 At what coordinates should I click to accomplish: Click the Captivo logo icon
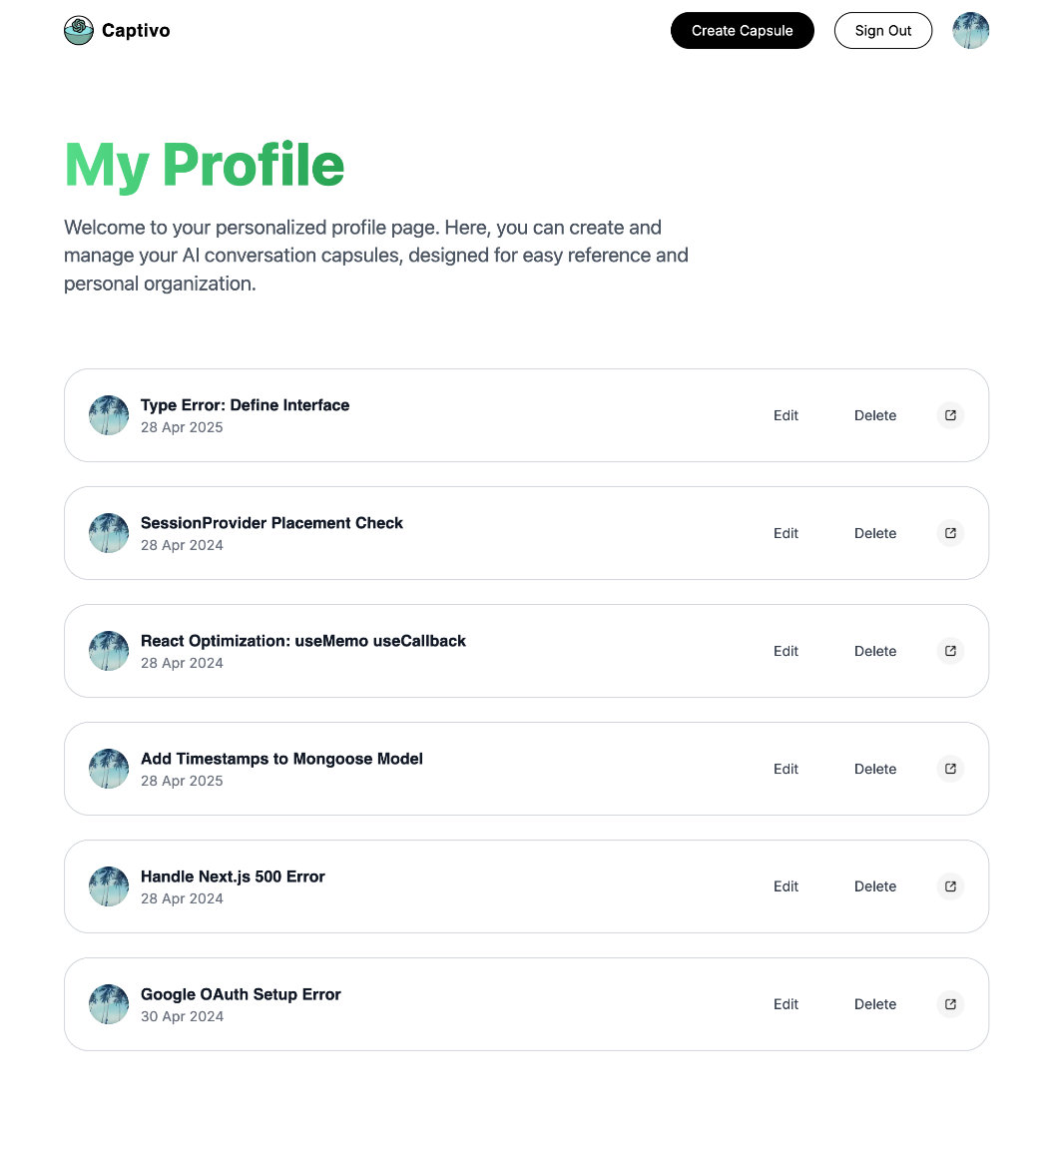point(79,30)
